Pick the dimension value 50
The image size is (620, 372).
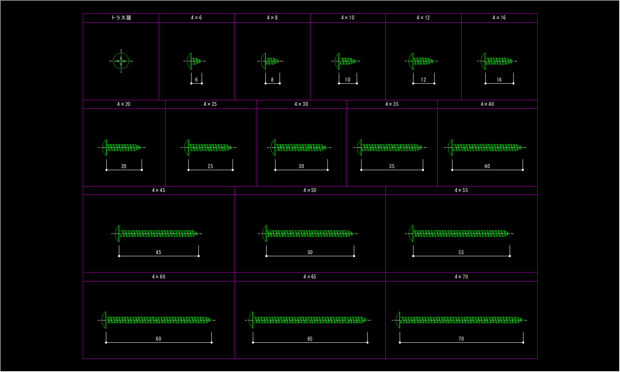[x=310, y=253]
